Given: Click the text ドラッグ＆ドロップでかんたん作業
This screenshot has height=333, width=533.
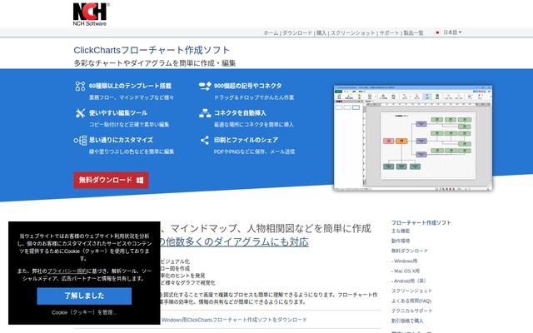Looking at the screenshot, I should (x=254, y=97).
